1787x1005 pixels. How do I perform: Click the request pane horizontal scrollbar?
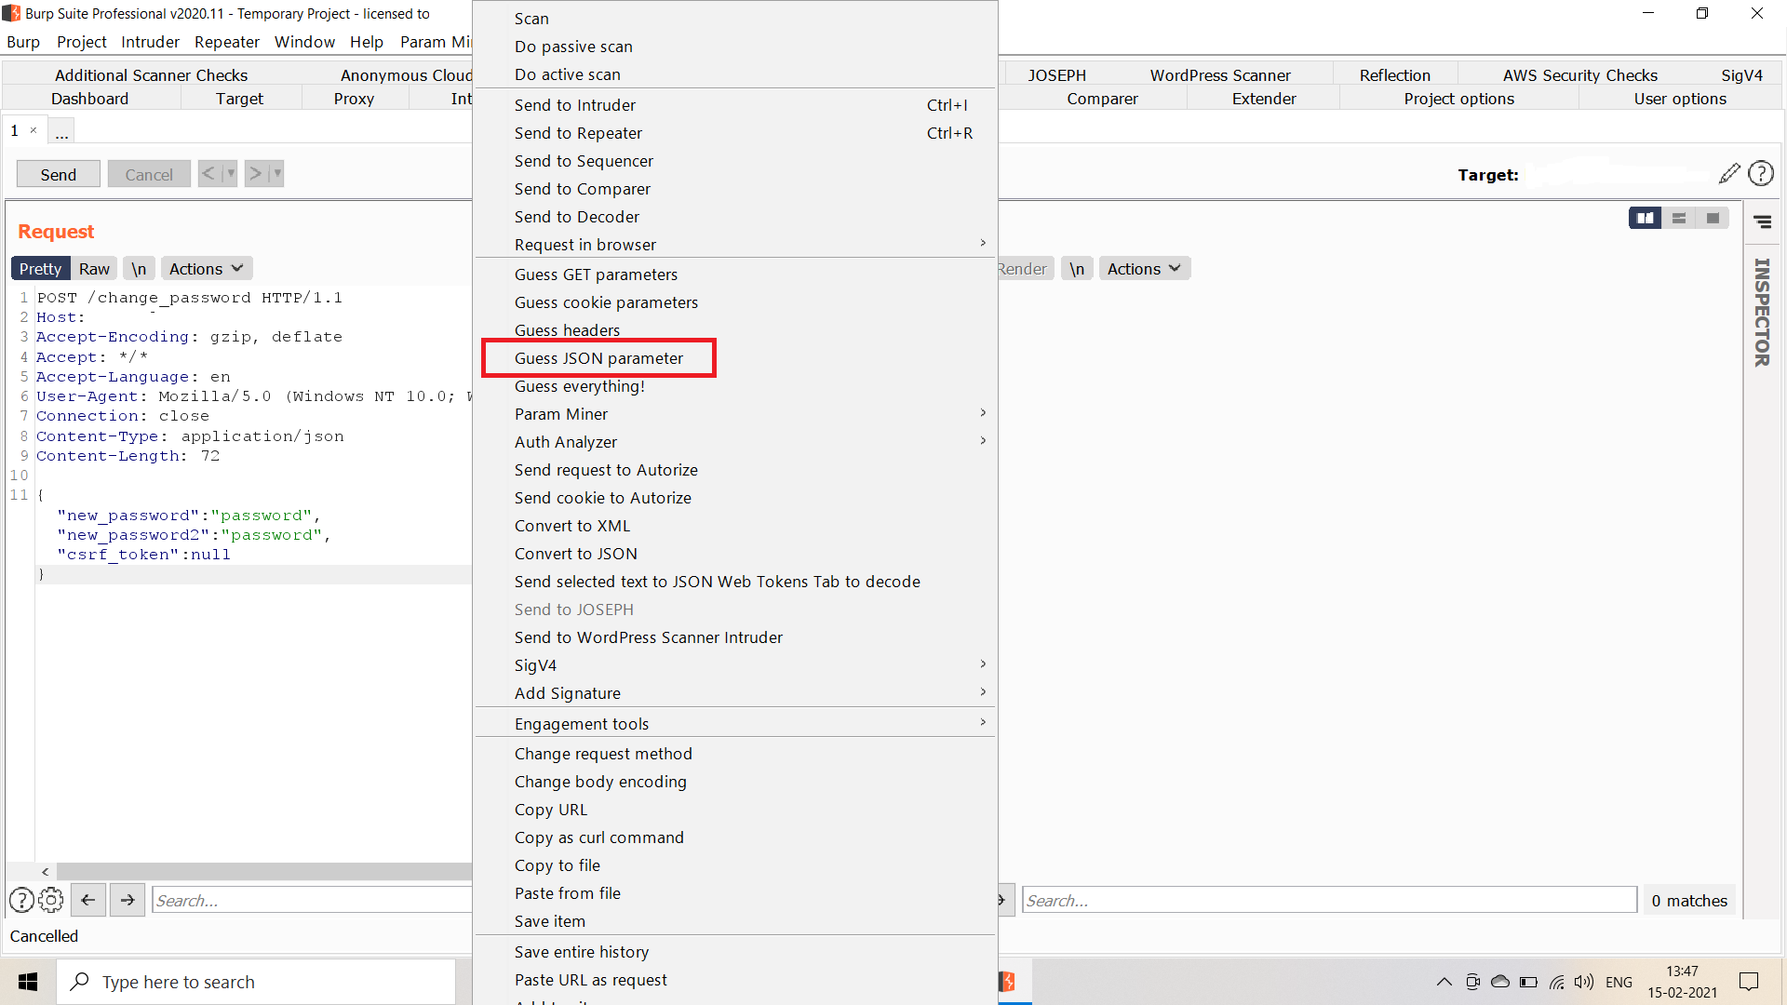tap(261, 872)
